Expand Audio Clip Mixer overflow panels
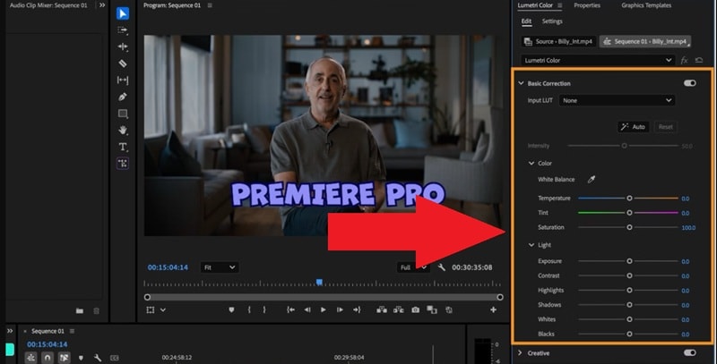The image size is (717, 364). [x=102, y=5]
